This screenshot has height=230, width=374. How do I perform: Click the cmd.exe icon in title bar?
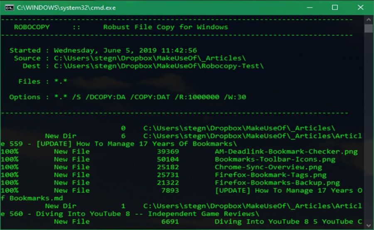(x=9, y=7)
